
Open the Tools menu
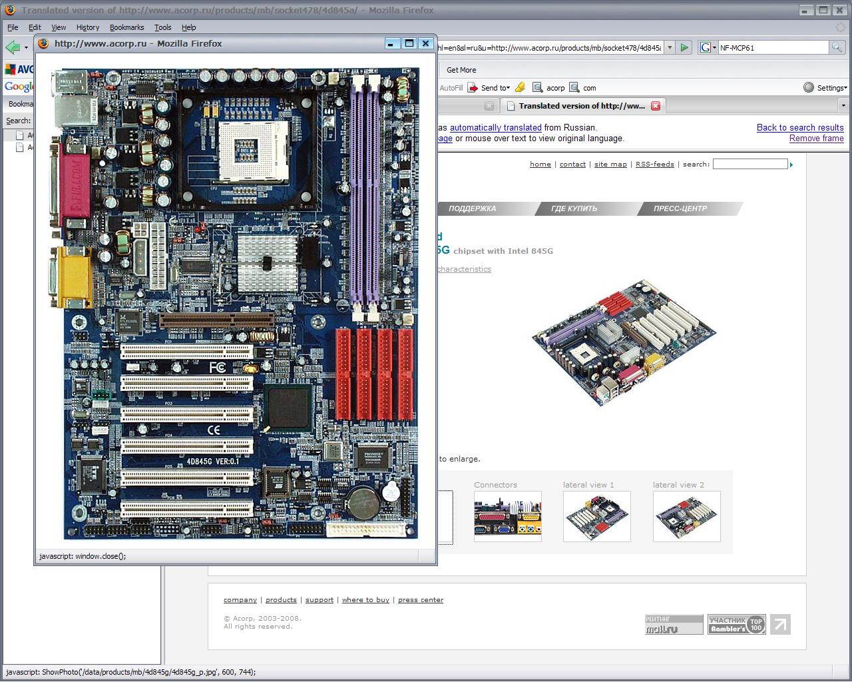162,27
